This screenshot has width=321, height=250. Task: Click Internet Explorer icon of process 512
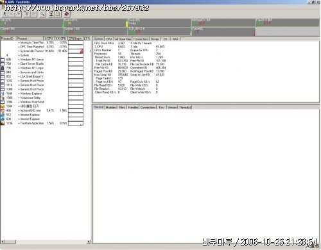pos(3,115)
